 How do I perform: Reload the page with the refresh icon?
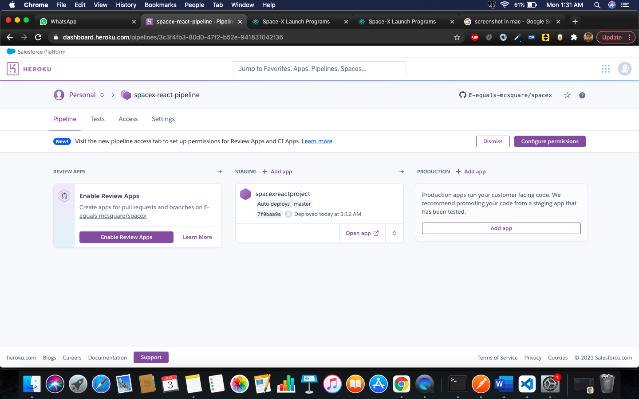point(38,37)
